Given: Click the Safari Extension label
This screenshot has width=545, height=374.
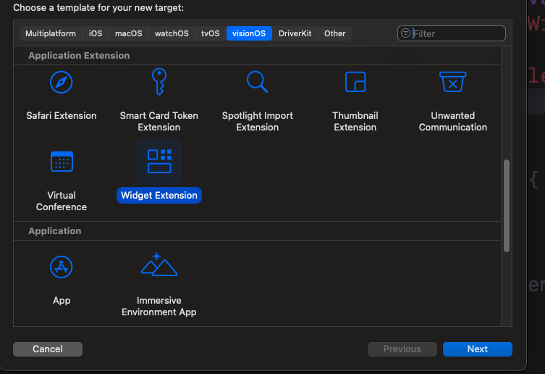Looking at the screenshot, I should click(62, 116).
